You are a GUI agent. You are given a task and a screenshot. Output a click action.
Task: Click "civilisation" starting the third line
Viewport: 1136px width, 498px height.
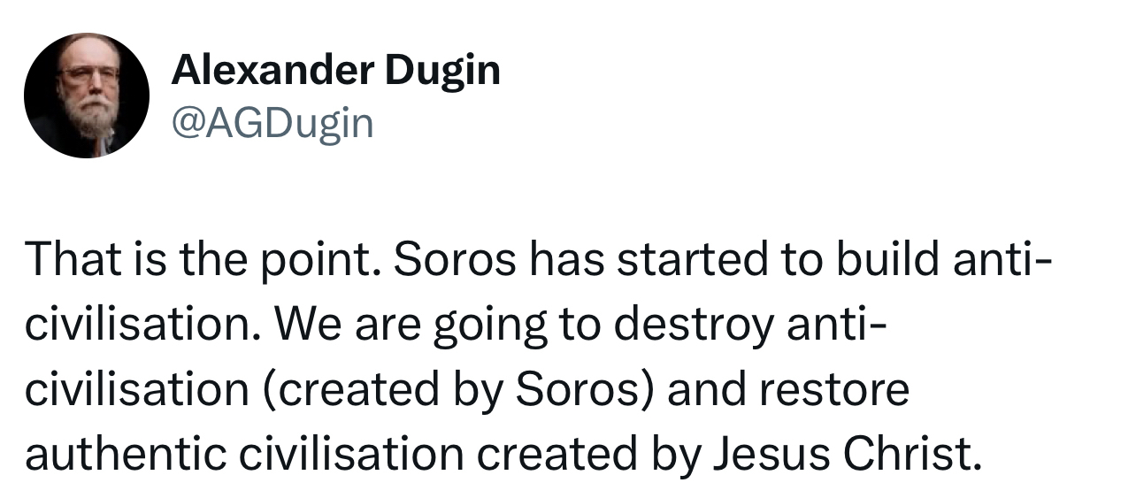[x=131, y=391]
